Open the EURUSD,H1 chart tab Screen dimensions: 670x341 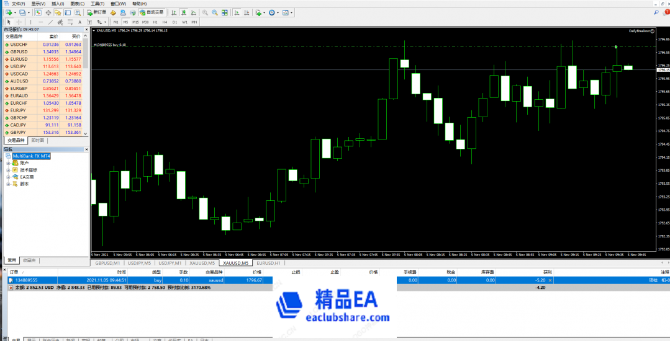click(x=268, y=263)
